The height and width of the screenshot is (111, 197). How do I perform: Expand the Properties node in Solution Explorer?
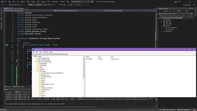[161, 20]
